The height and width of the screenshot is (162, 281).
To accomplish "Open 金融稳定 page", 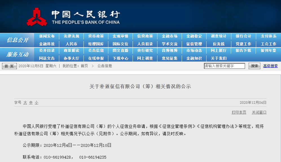I will point(194,36).
